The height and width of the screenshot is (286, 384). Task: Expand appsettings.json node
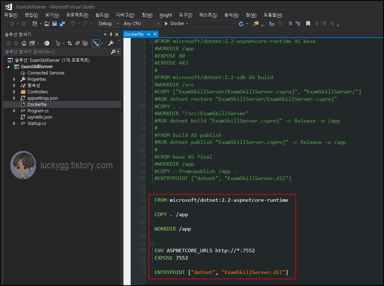14,98
